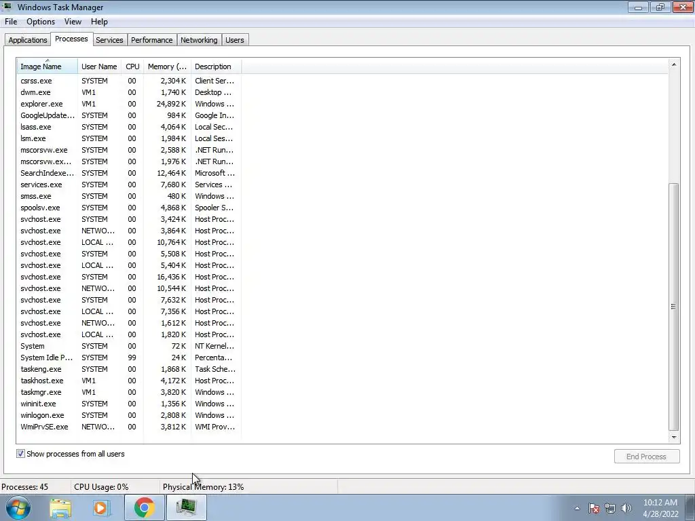Viewport: 695px width, 521px height.
Task: Select the System Idle Process row
Action: pyautogui.click(x=128, y=358)
